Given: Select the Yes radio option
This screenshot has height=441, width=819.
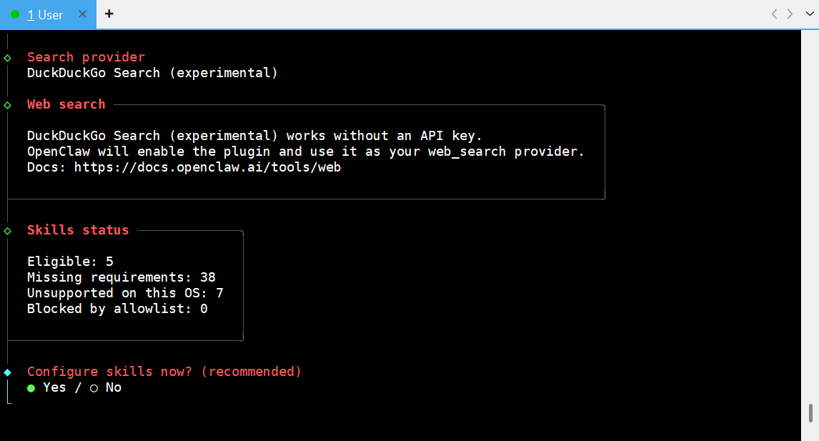Looking at the screenshot, I should (x=31, y=387).
